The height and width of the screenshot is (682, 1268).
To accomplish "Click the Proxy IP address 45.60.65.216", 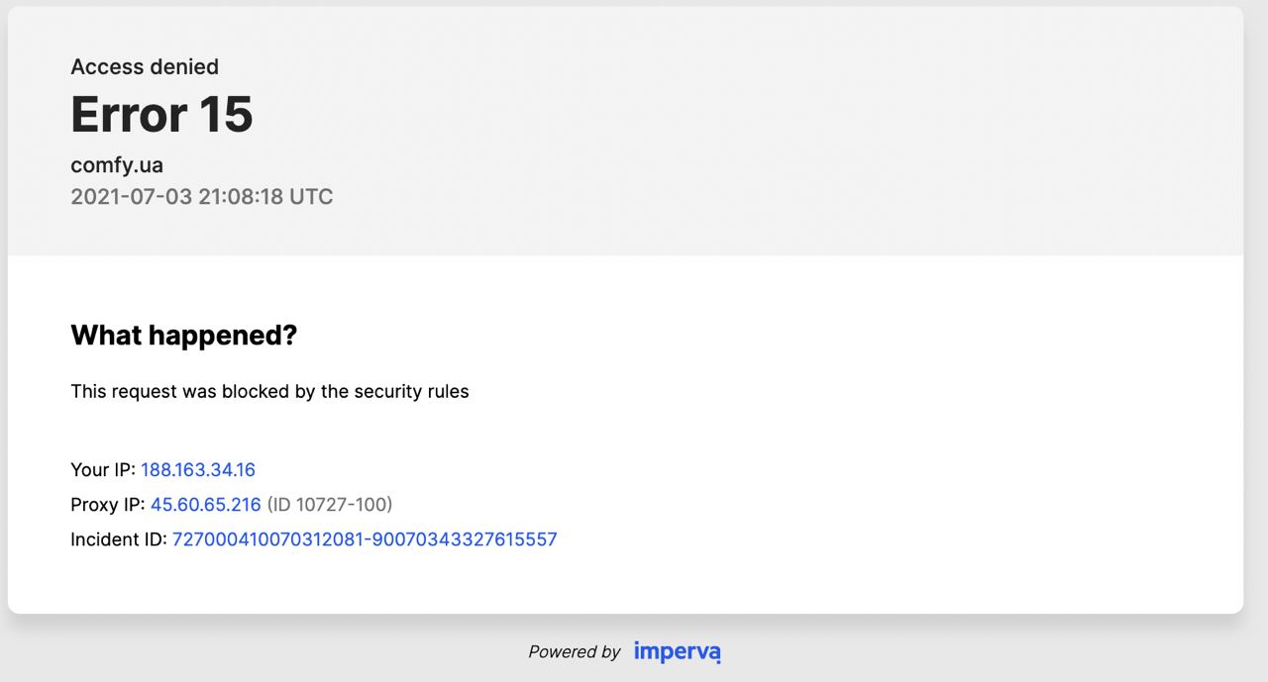I will pyautogui.click(x=206, y=505).
